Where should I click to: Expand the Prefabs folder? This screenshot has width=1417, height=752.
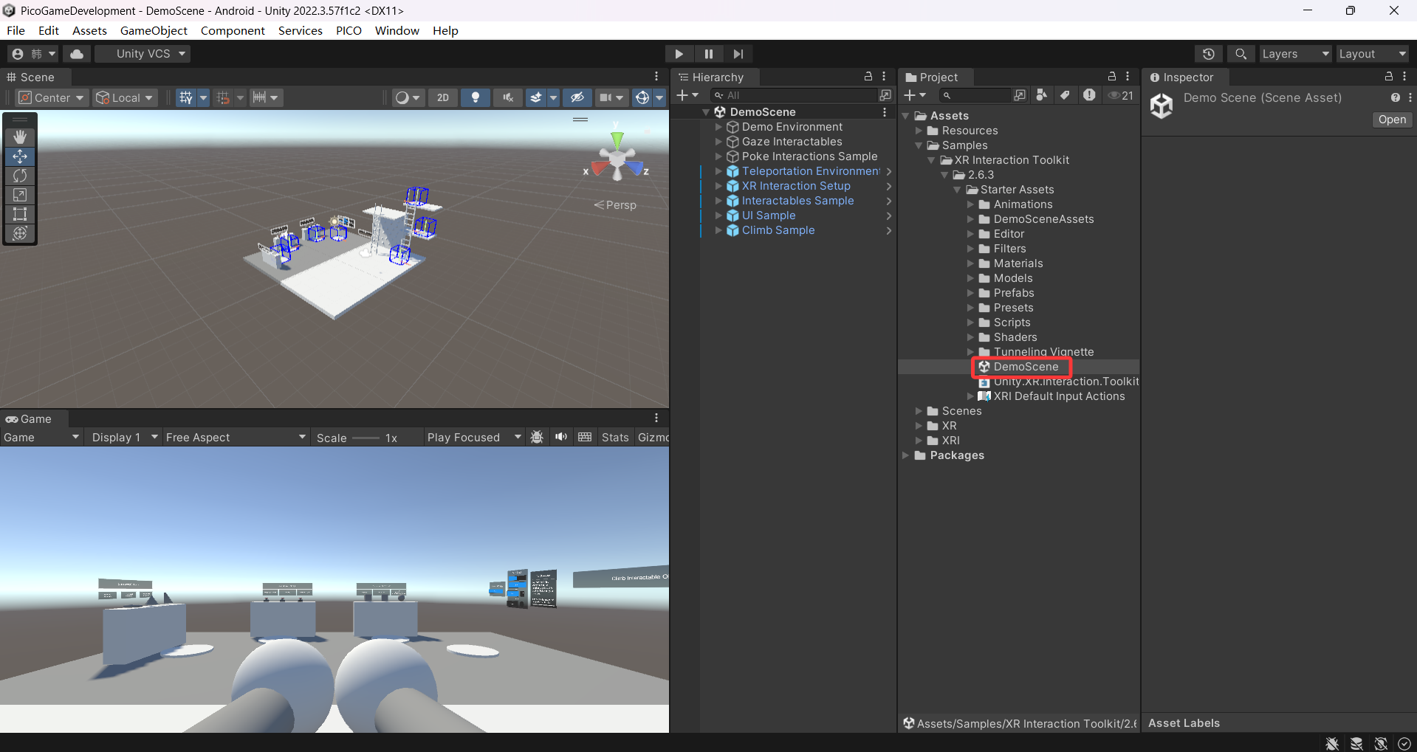[x=971, y=293]
